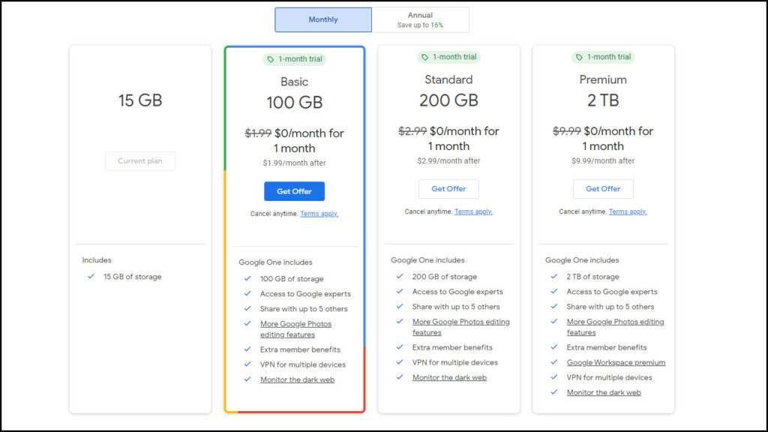This screenshot has width=768, height=432.
Task: Click the Current plan button
Action: (139, 160)
